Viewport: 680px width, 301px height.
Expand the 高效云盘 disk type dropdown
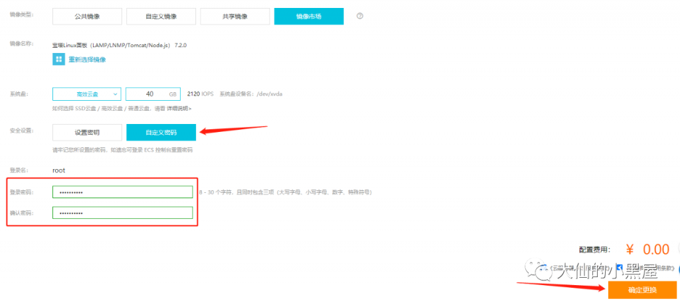click(87, 94)
